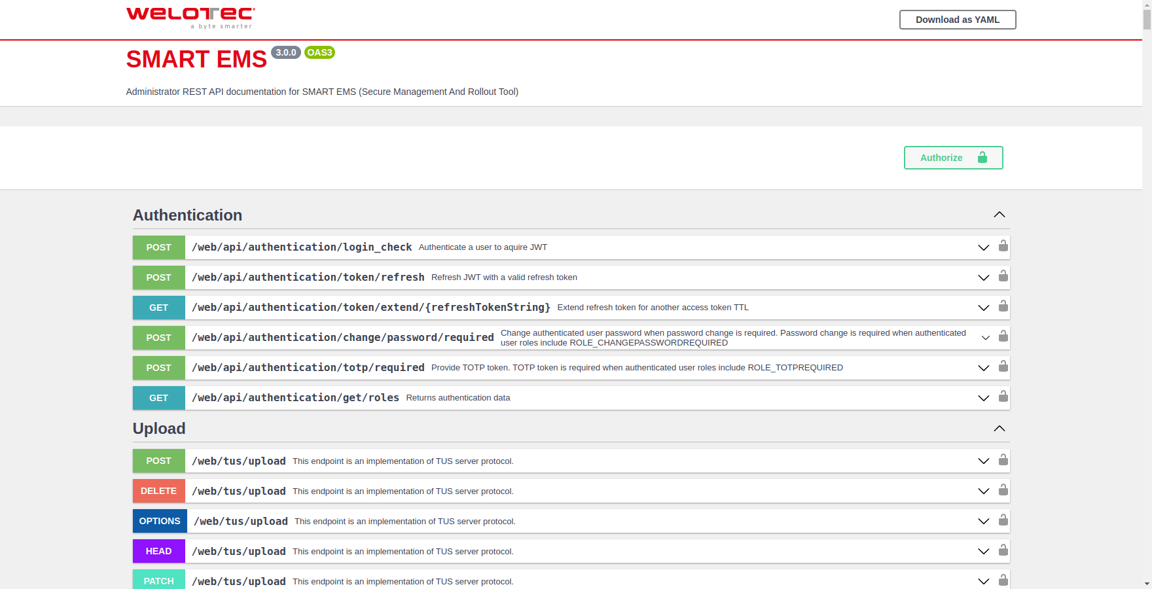Click POST badge for token/refresh

[158, 277]
